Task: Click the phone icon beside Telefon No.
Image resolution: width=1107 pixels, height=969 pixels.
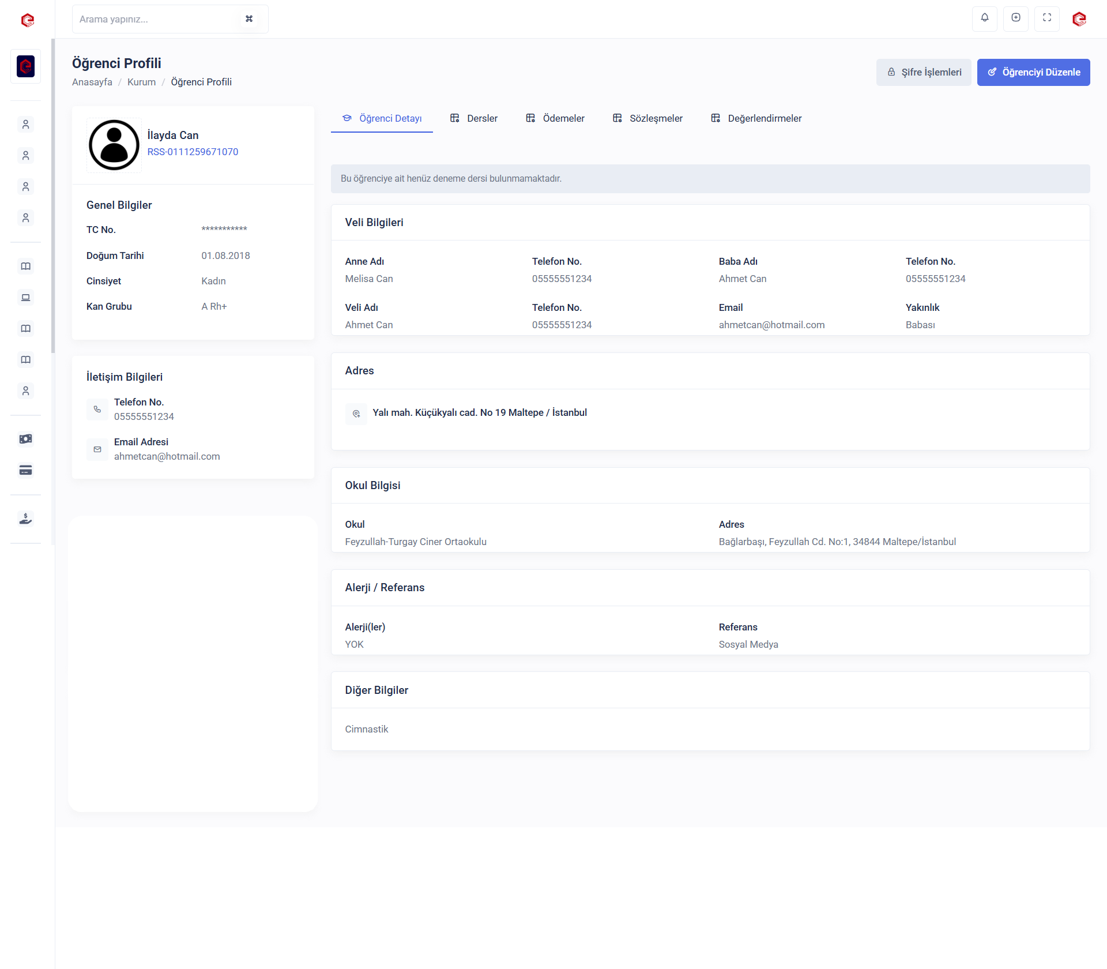Action: point(97,410)
